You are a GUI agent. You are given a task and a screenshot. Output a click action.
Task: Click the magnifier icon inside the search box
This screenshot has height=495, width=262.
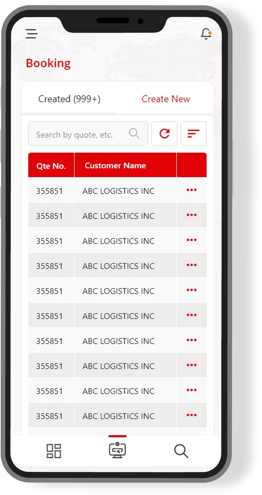[x=134, y=134]
